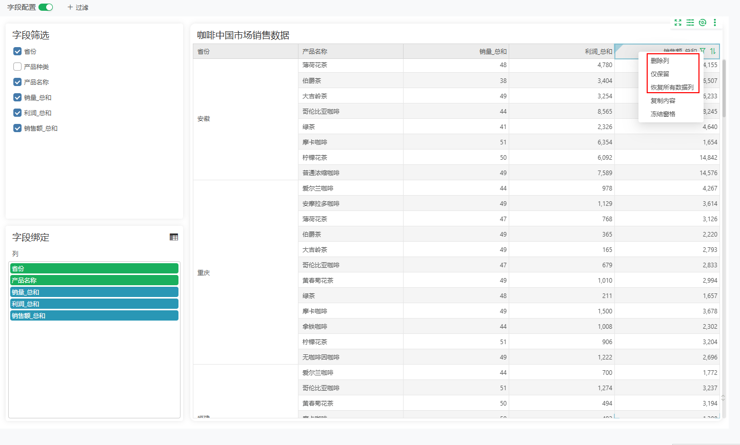The width and height of the screenshot is (740, 445).
Task: Click the blue 利润_总和 bound field
Action: pyautogui.click(x=94, y=304)
